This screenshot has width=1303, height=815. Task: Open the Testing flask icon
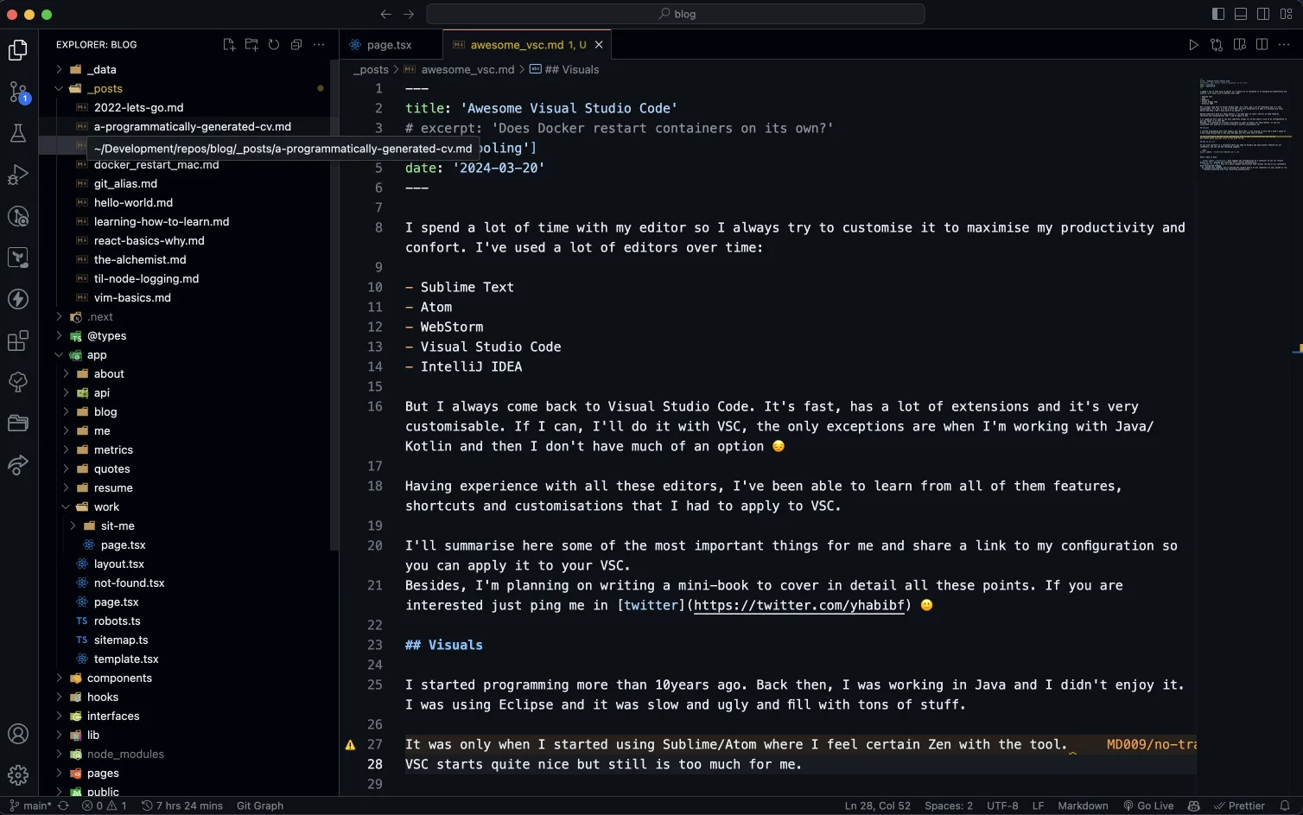18,133
